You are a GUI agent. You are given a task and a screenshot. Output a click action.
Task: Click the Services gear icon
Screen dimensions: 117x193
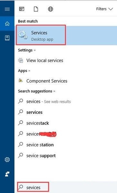tap(23, 35)
